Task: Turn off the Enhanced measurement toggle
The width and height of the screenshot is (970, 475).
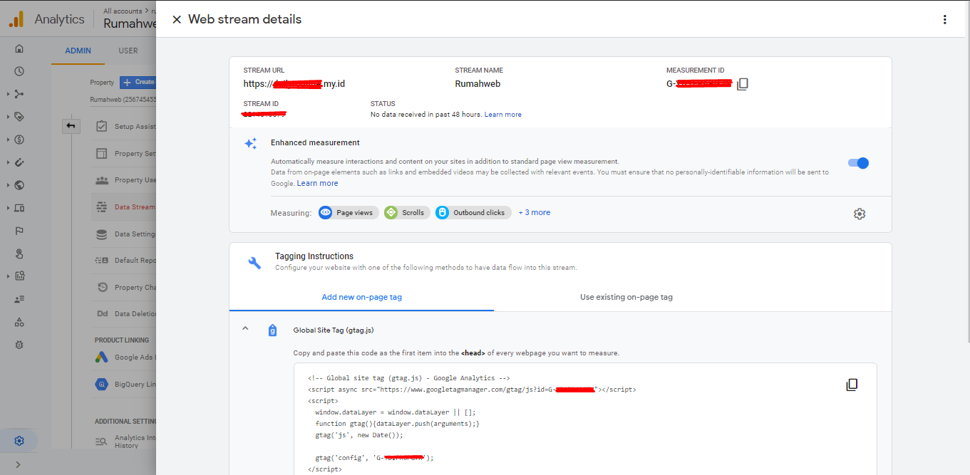Action: (858, 163)
